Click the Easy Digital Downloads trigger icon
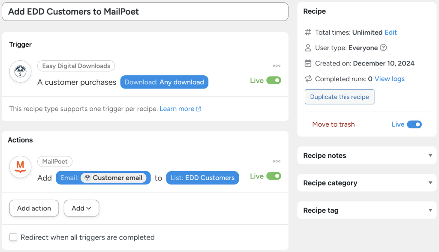Image resolution: width=439 pixels, height=252 pixels. click(19, 71)
